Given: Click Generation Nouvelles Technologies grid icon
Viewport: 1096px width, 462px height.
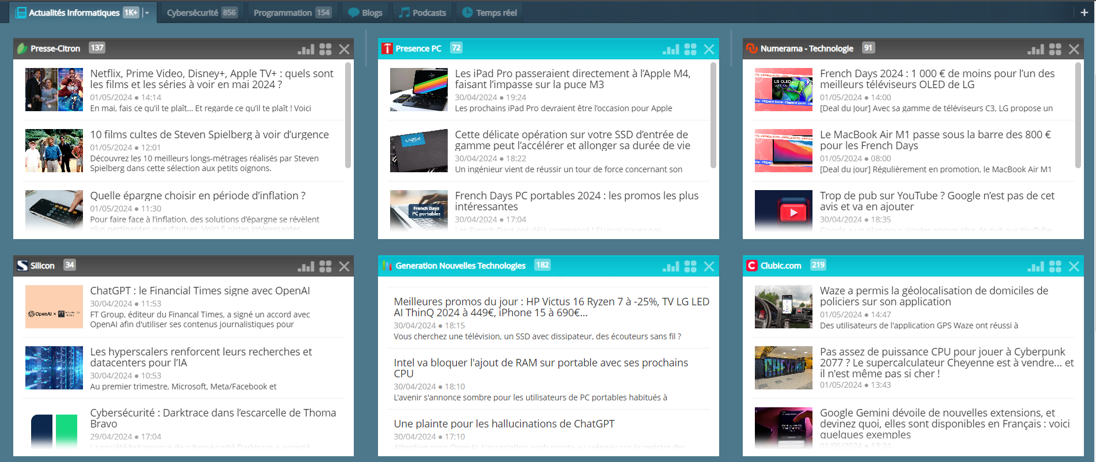Looking at the screenshot, I should (690, 266).
